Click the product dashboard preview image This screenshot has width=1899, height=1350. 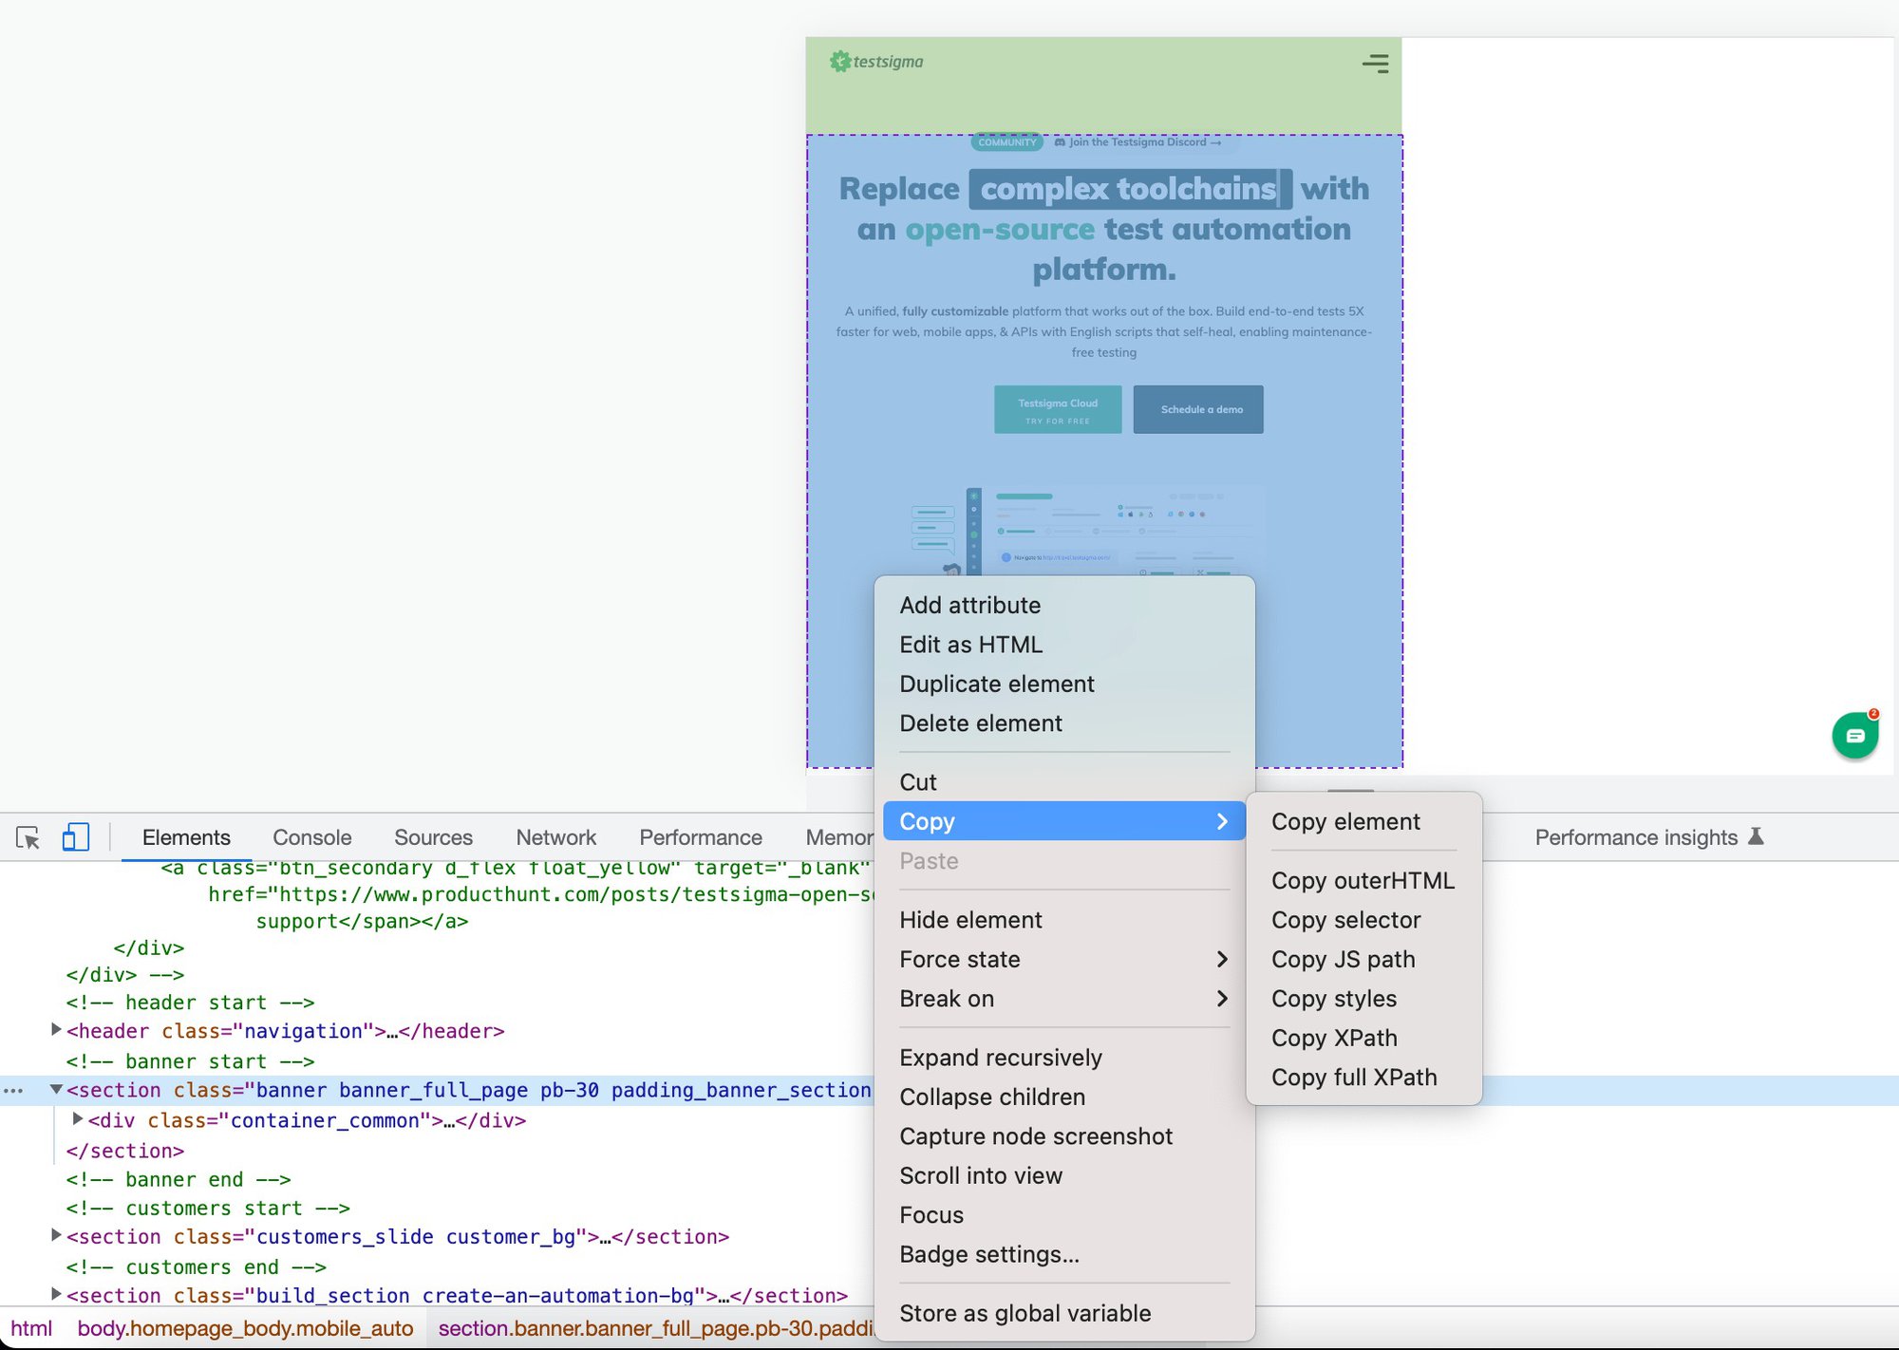tap(1087, 531)
